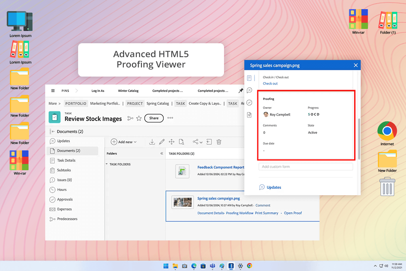
Task: Click the document preview magnifier icon
Action: pos(182,142)
